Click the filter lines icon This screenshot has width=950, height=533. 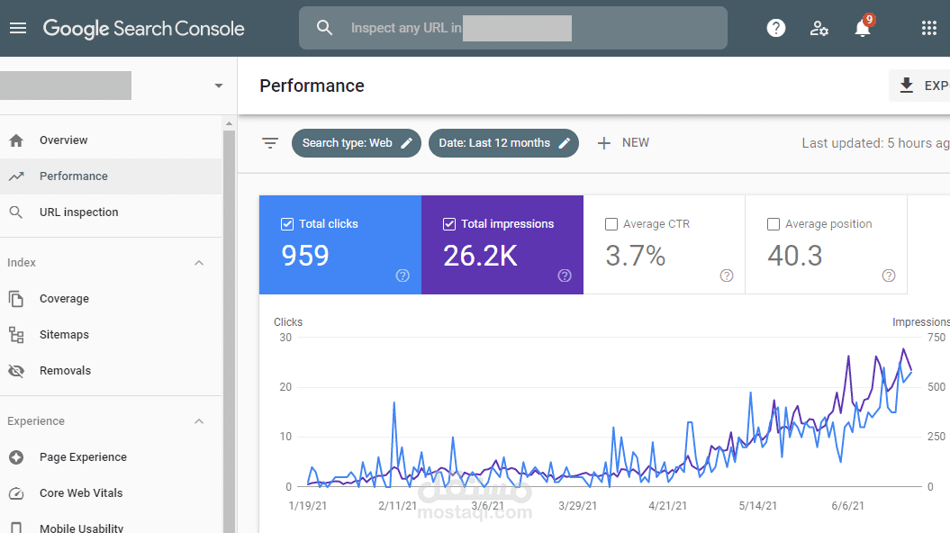pyautogui.click(x=269, y=143)
